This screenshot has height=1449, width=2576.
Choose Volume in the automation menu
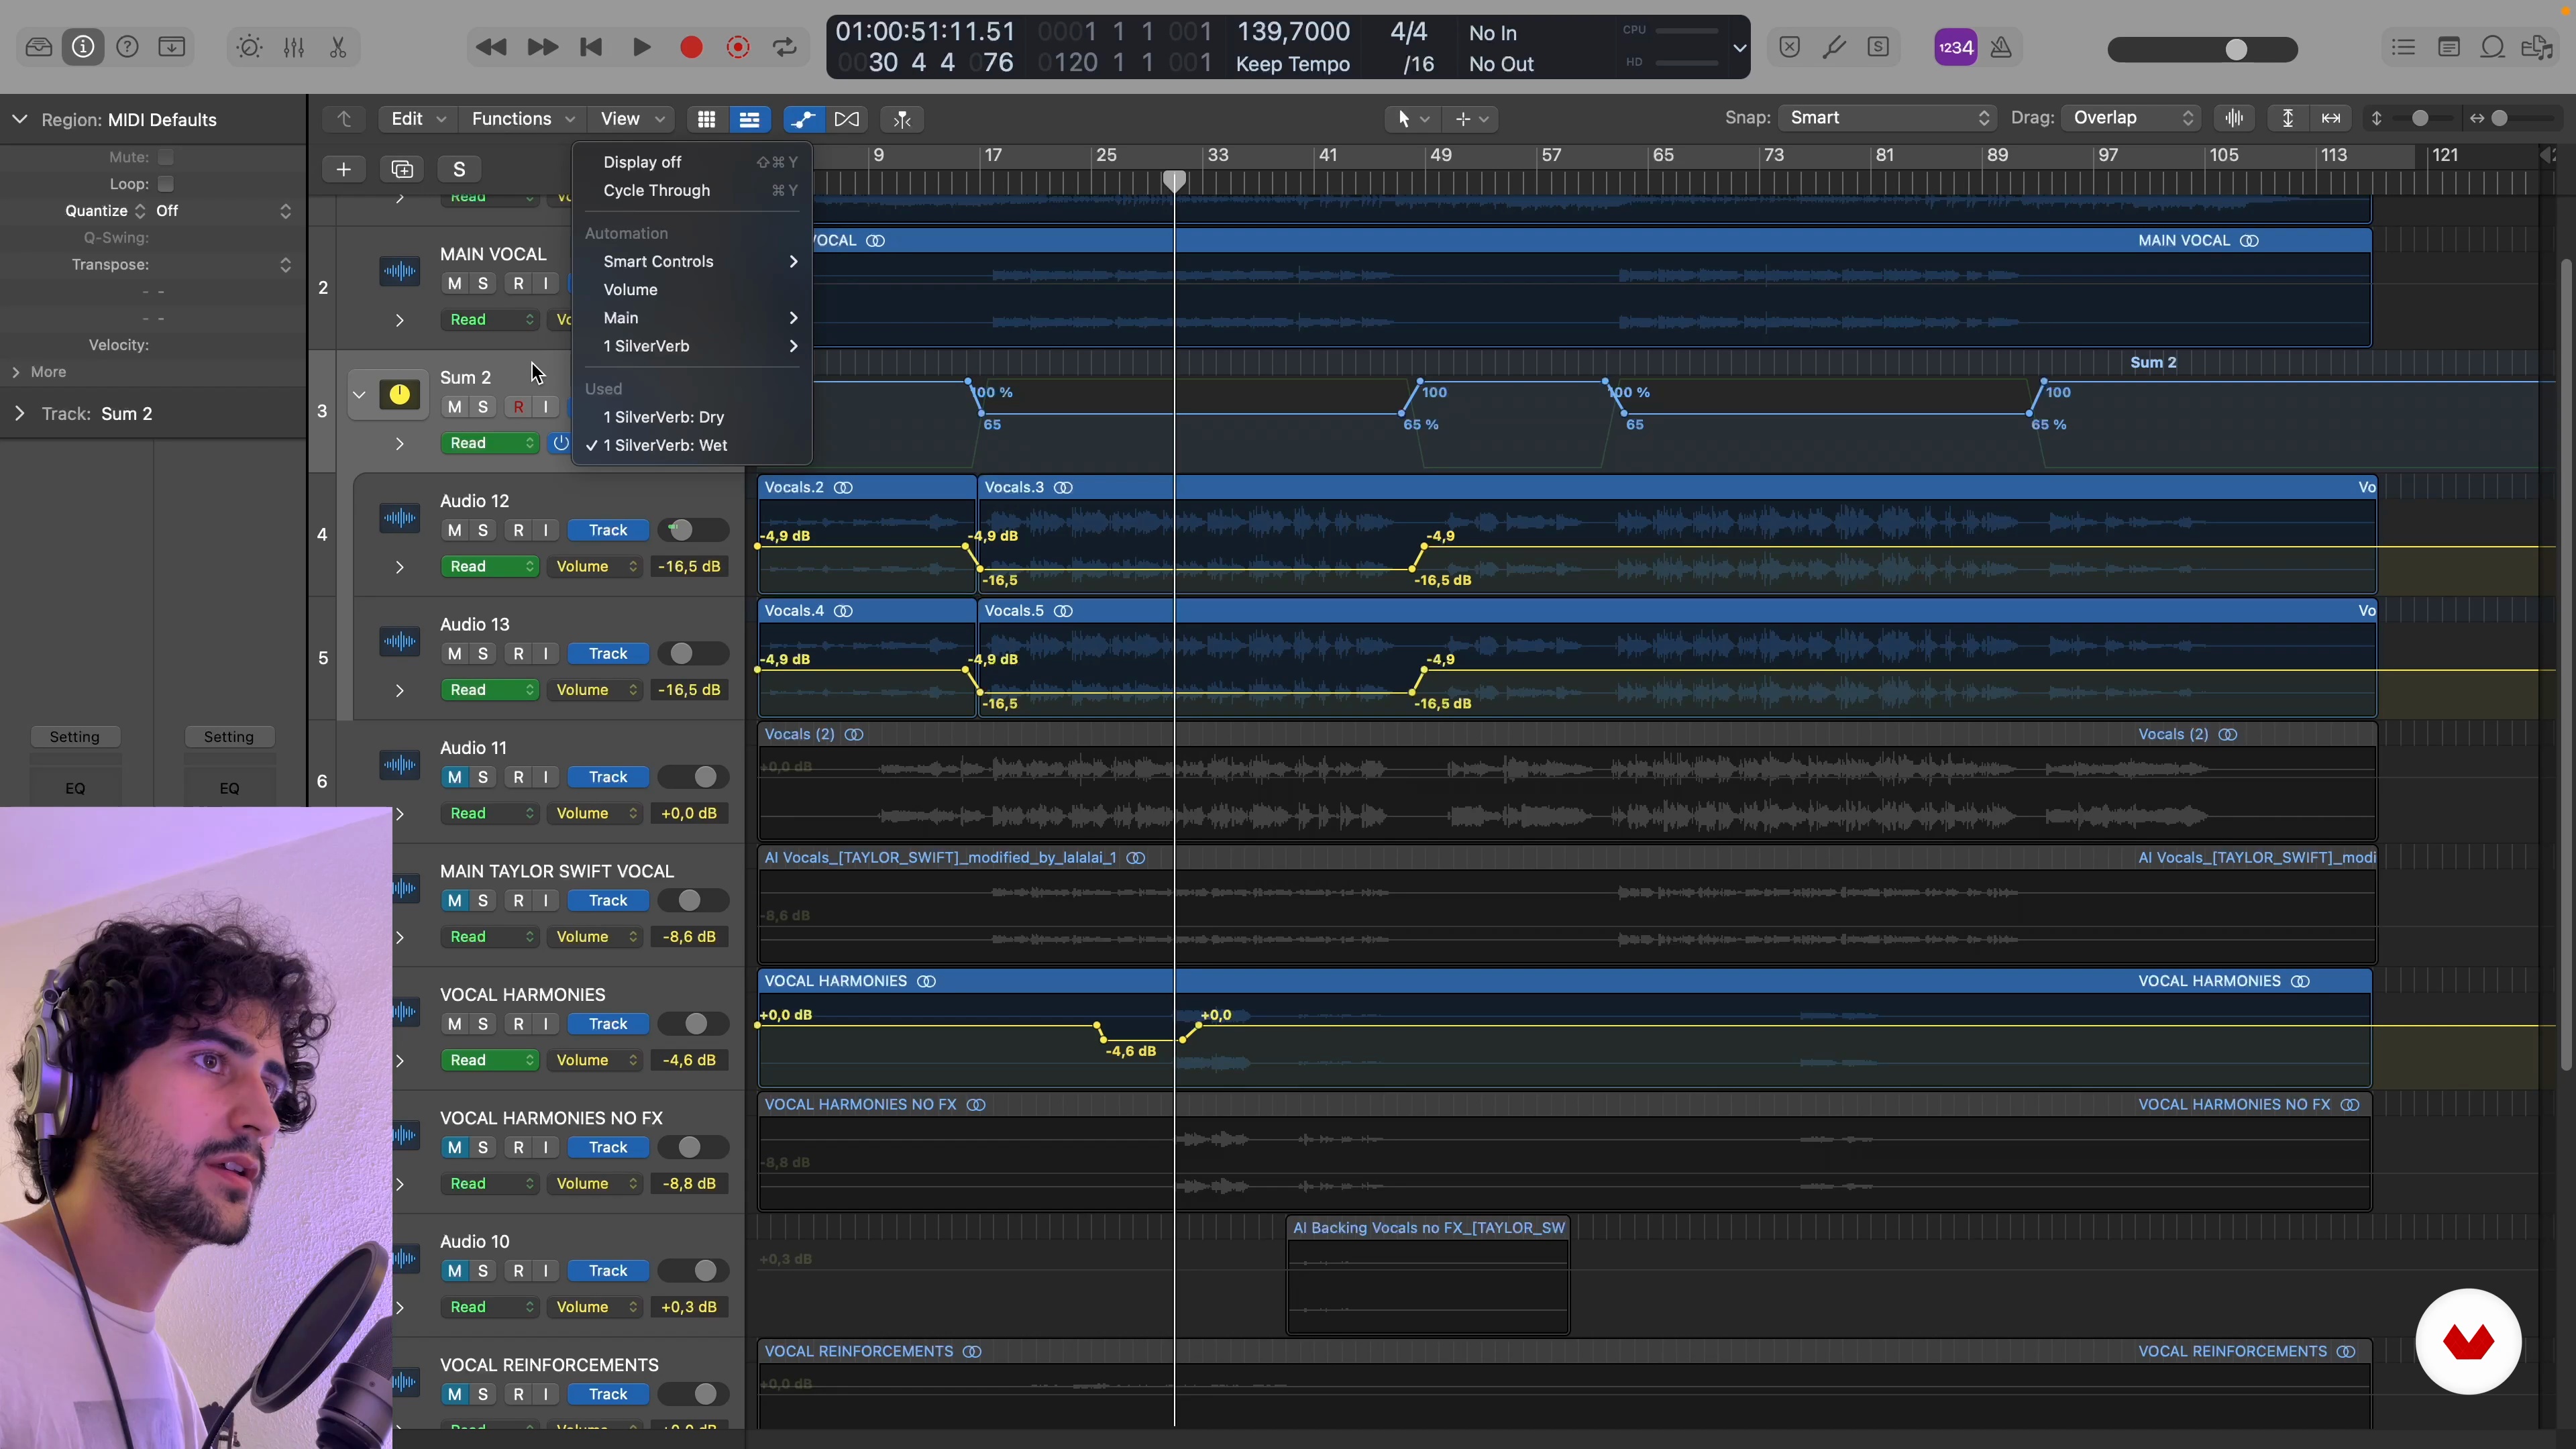pyautogui.click(x=631, y=290)
